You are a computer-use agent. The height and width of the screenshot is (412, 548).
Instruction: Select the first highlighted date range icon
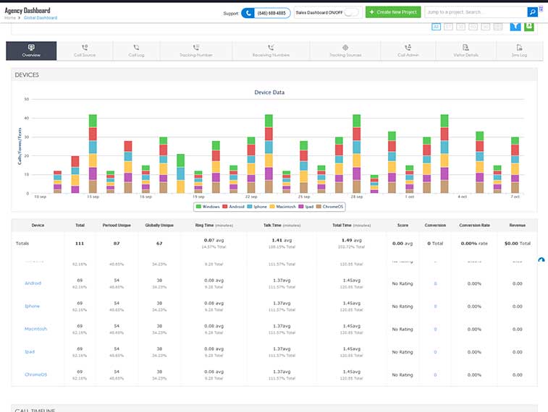[x=437, y=27]
